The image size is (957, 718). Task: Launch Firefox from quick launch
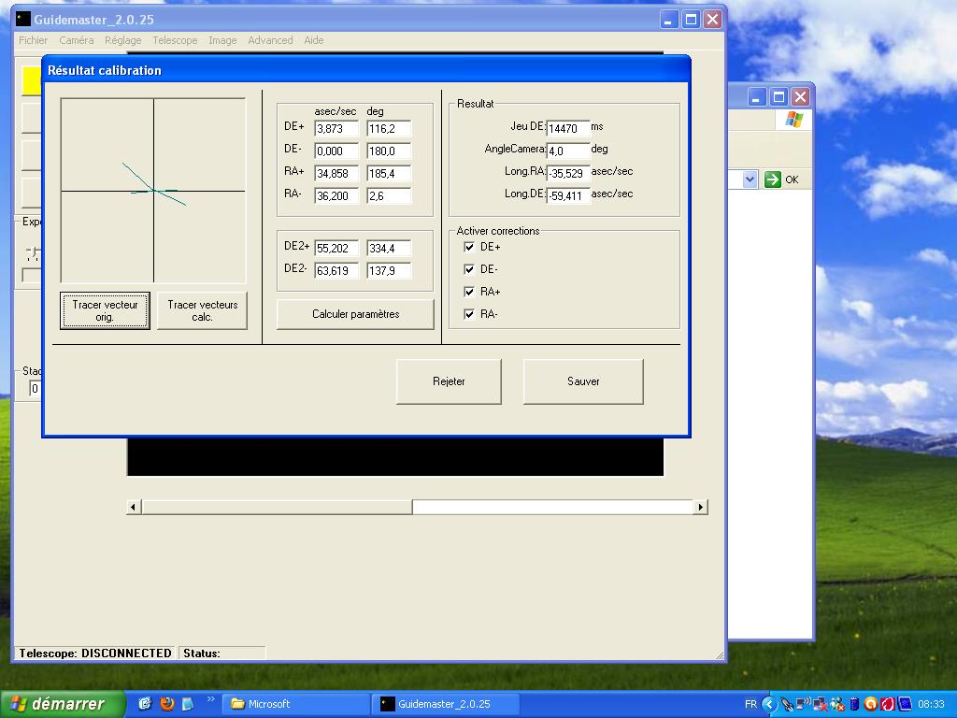click(x=166, y=704)
